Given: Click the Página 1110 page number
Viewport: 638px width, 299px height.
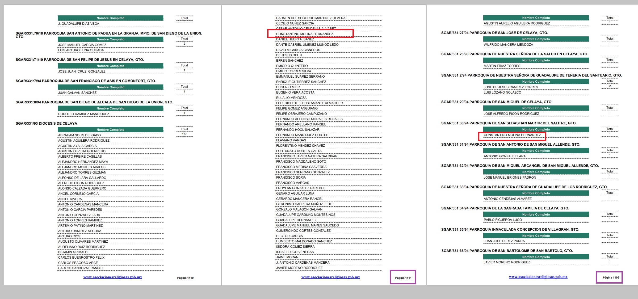Looking at the screenshot, I should point(185,278).
